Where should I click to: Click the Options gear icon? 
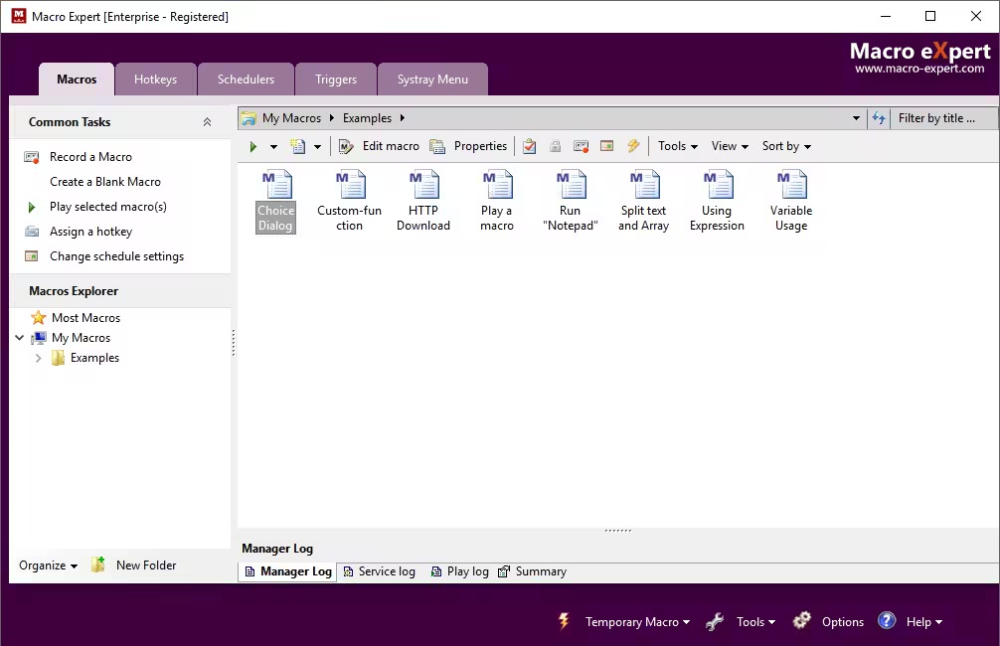pyautogui.click(x=802, y=621)
